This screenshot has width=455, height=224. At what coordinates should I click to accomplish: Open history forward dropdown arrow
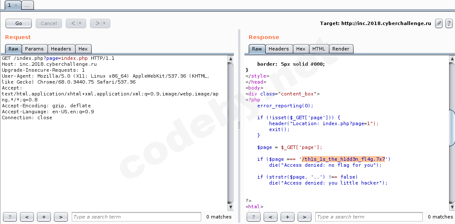pos(104,23)
